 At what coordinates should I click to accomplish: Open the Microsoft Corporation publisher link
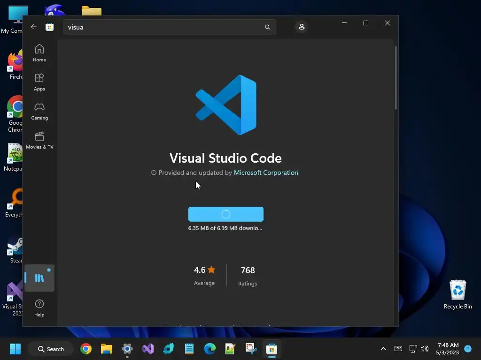[x=266, y=172]
